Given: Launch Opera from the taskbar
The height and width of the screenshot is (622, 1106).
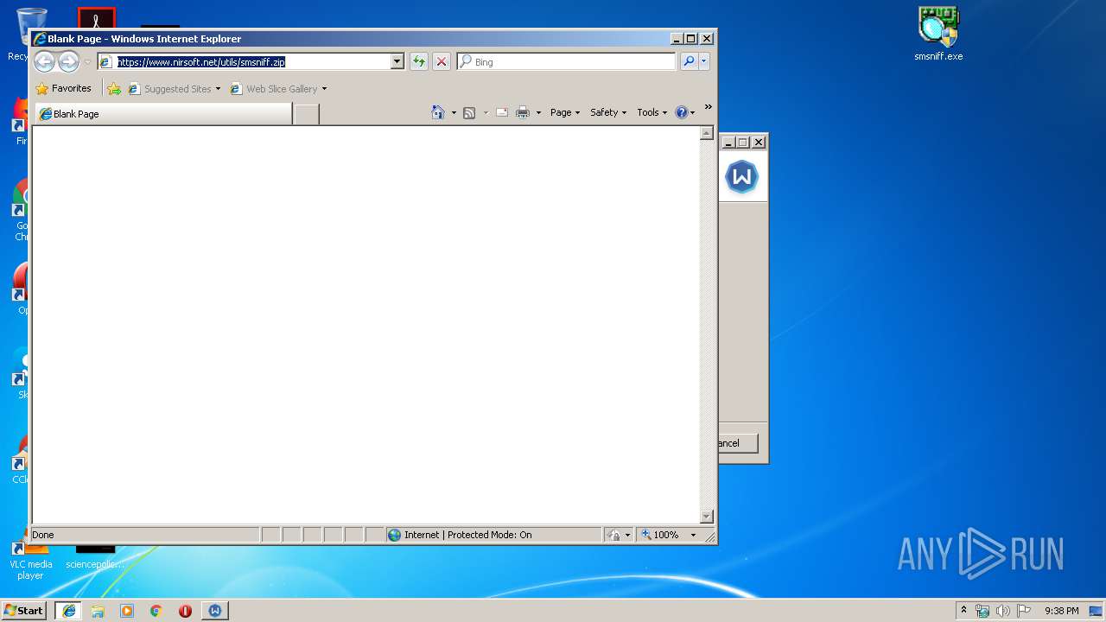Looking at the screenshot, I should [x=185, y=610].
